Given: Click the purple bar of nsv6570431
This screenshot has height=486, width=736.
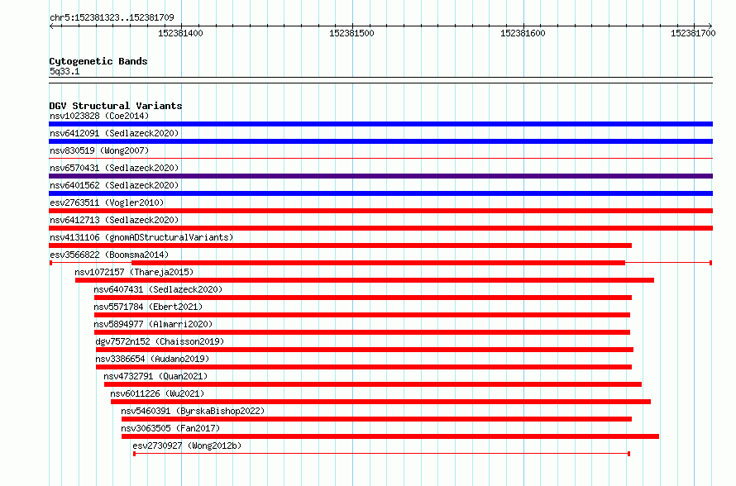Looking at the screenshot, I should pyautogui.click(x=380, y=176).
